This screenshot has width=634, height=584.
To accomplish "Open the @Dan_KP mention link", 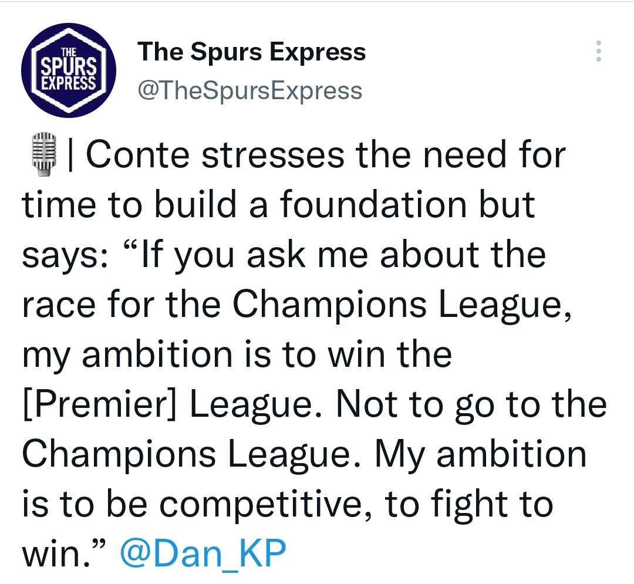I will (203, 553).
